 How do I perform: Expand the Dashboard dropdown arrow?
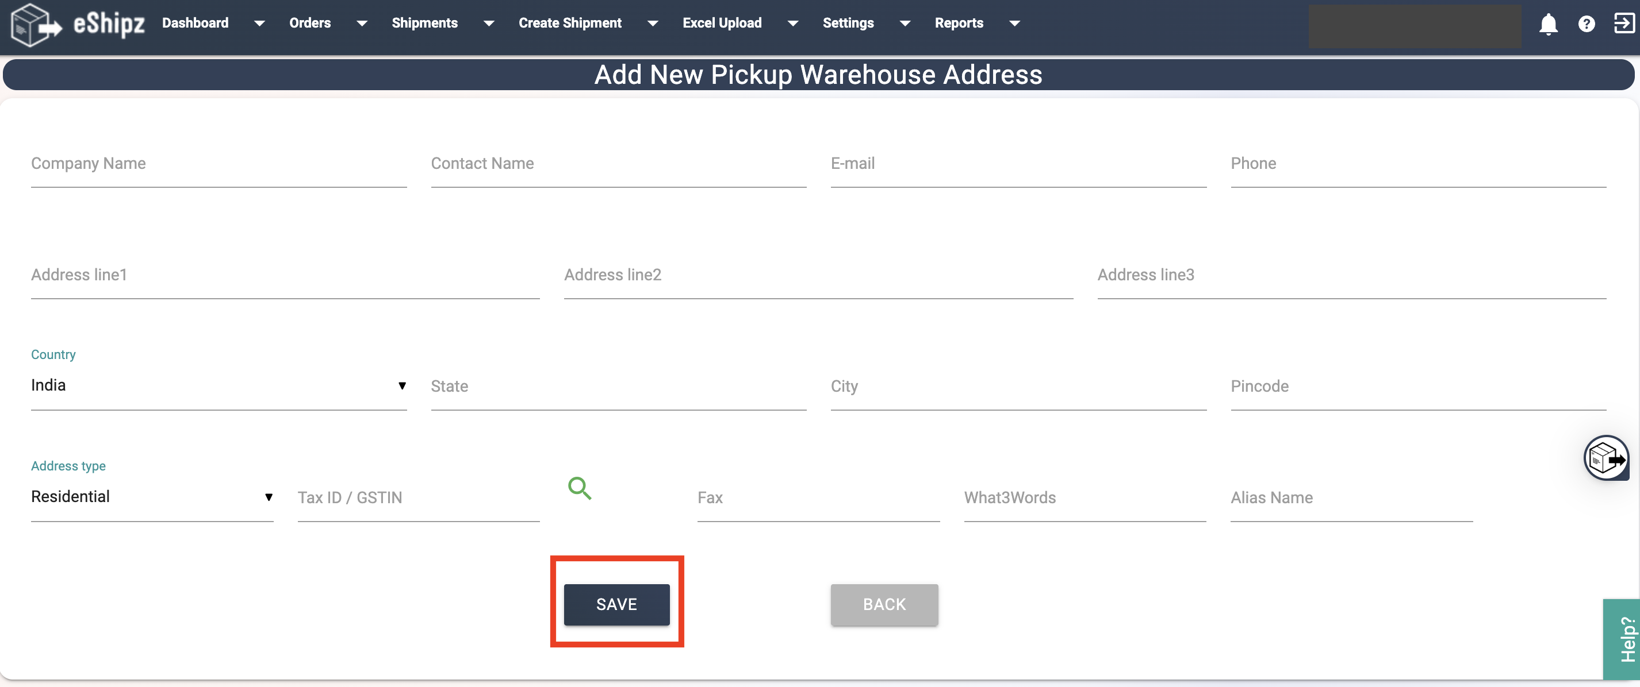click(259, 24)
